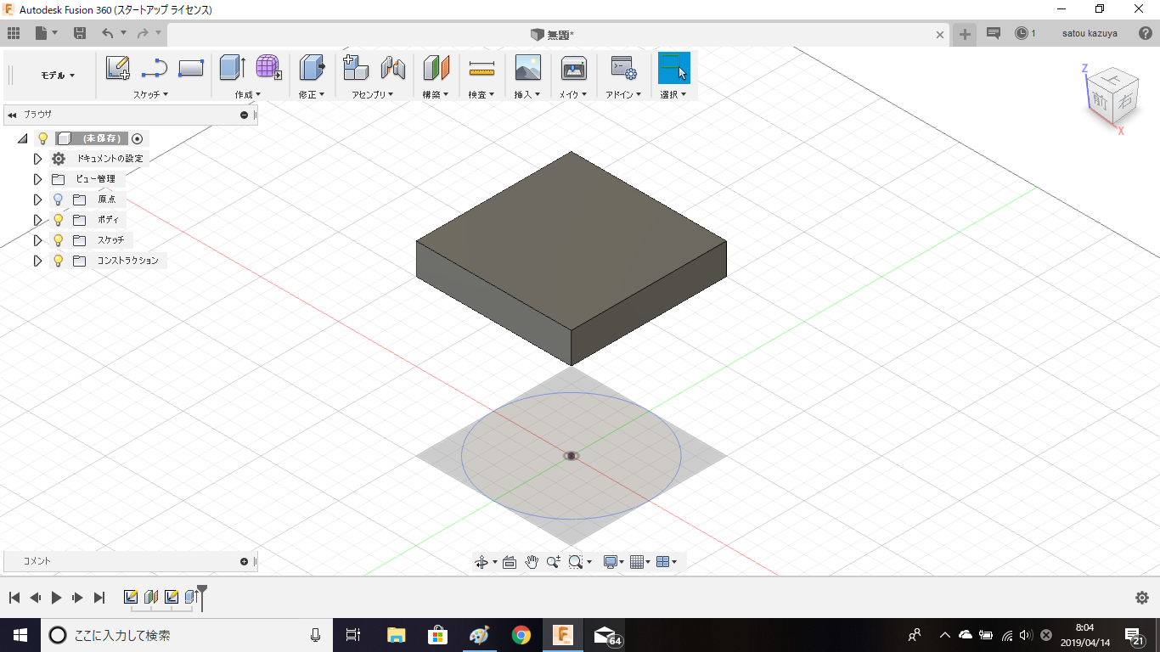The width and height of the screenshot is (1160, 652).
Task: Open timeline settings gear icon
Action: [x=1142, y=598]
